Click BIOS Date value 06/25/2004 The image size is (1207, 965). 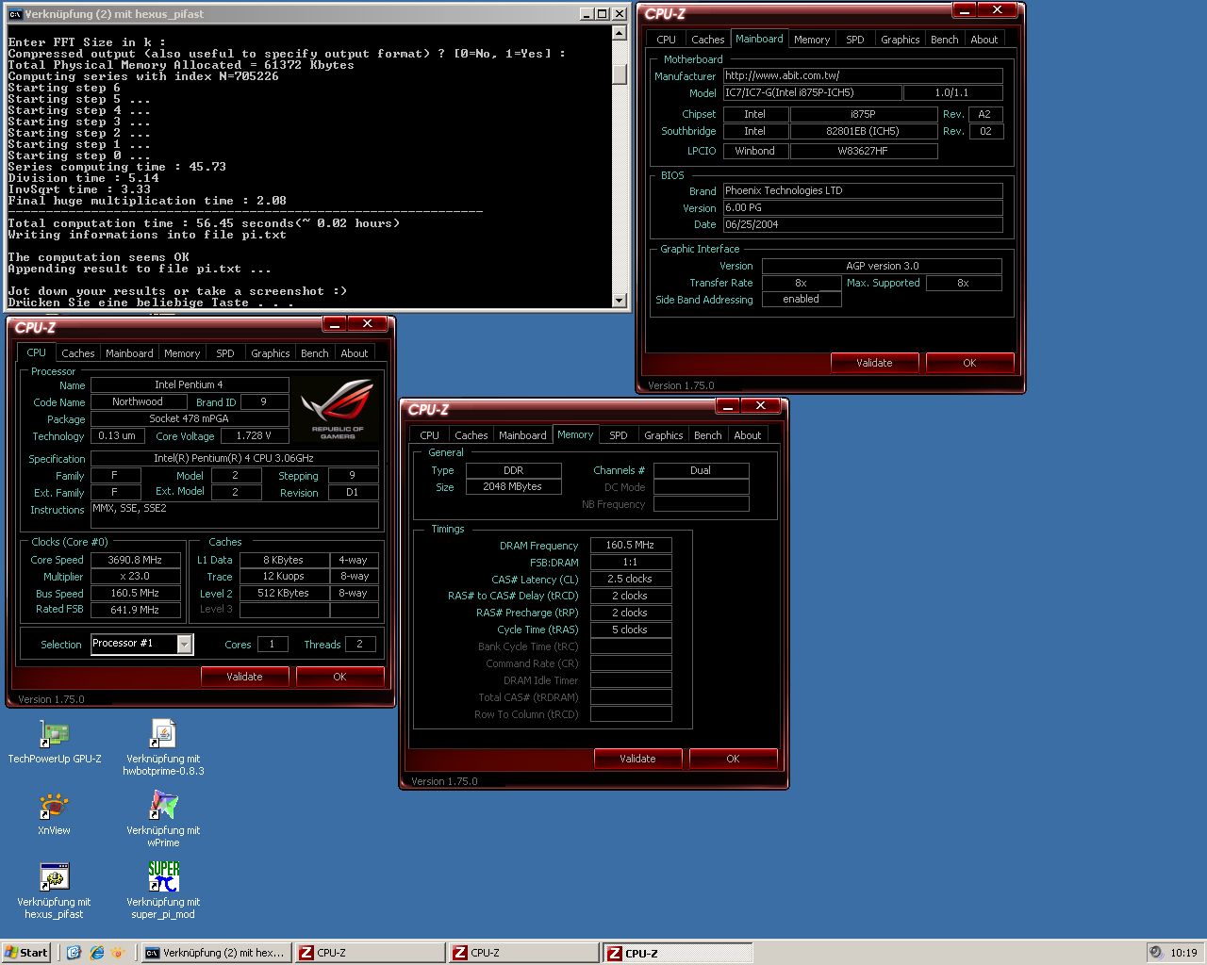tap(863, 224)
